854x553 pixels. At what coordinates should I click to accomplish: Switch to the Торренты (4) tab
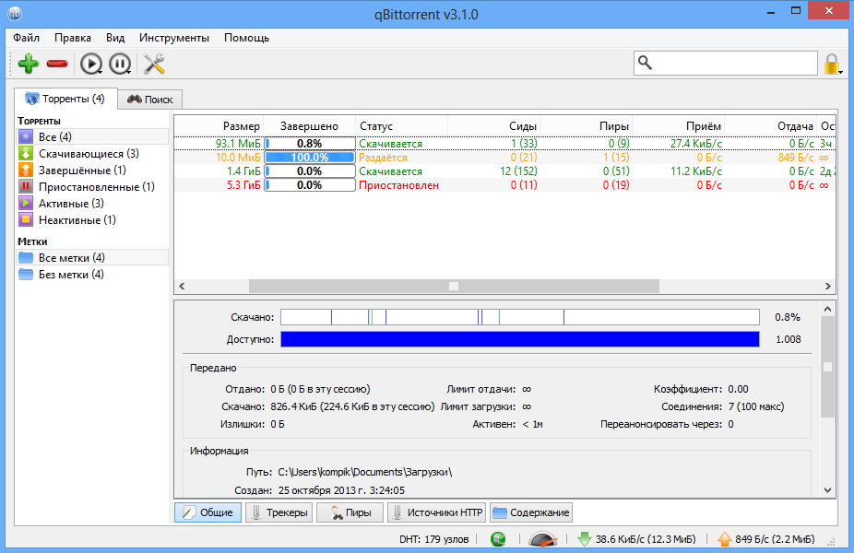[x=65, y=99]
